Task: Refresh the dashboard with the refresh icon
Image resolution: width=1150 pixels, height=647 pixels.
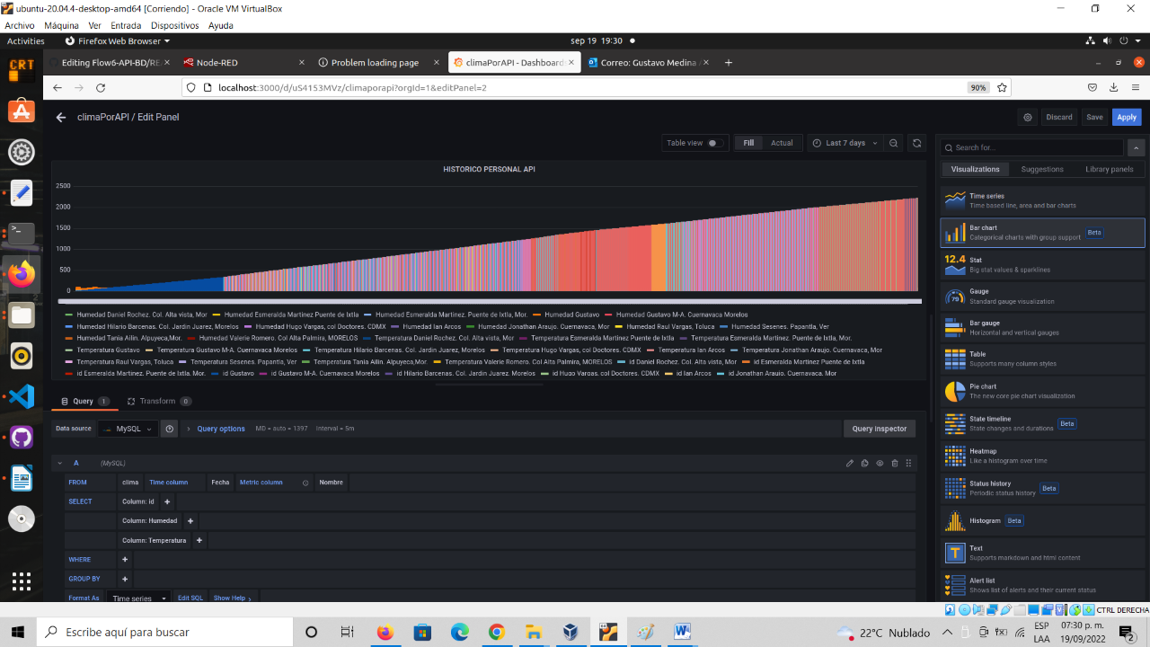Action: click(x=916, y=142)
